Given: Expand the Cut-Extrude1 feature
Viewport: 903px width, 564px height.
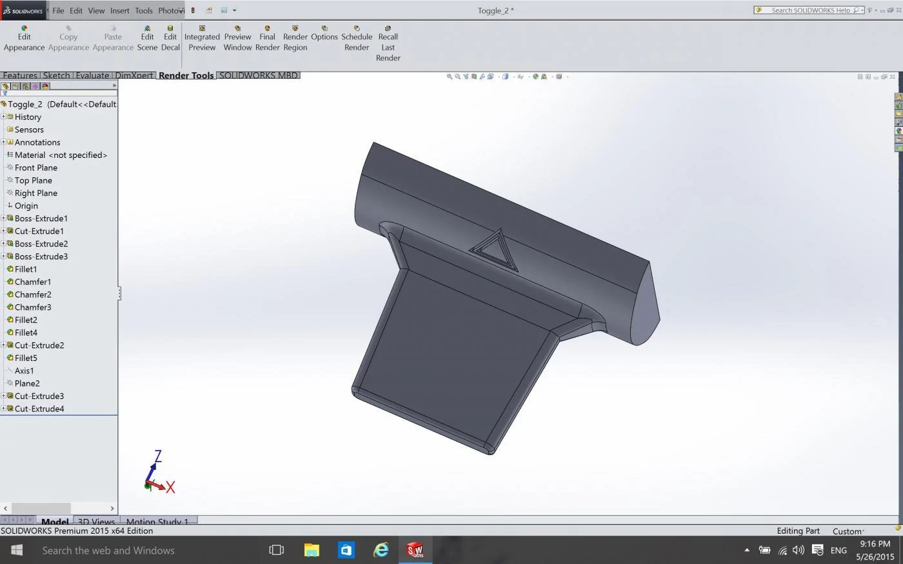Looking at the screenshot, I should click(x=3, y=231).
